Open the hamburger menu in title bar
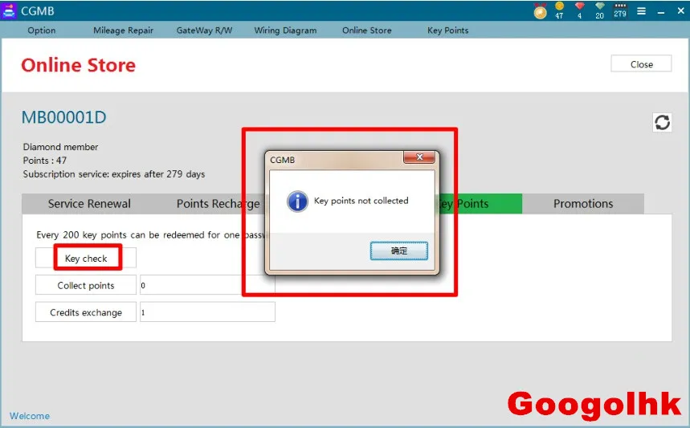Viewport: 690px width, 428px height. click(x=642, y=11)
